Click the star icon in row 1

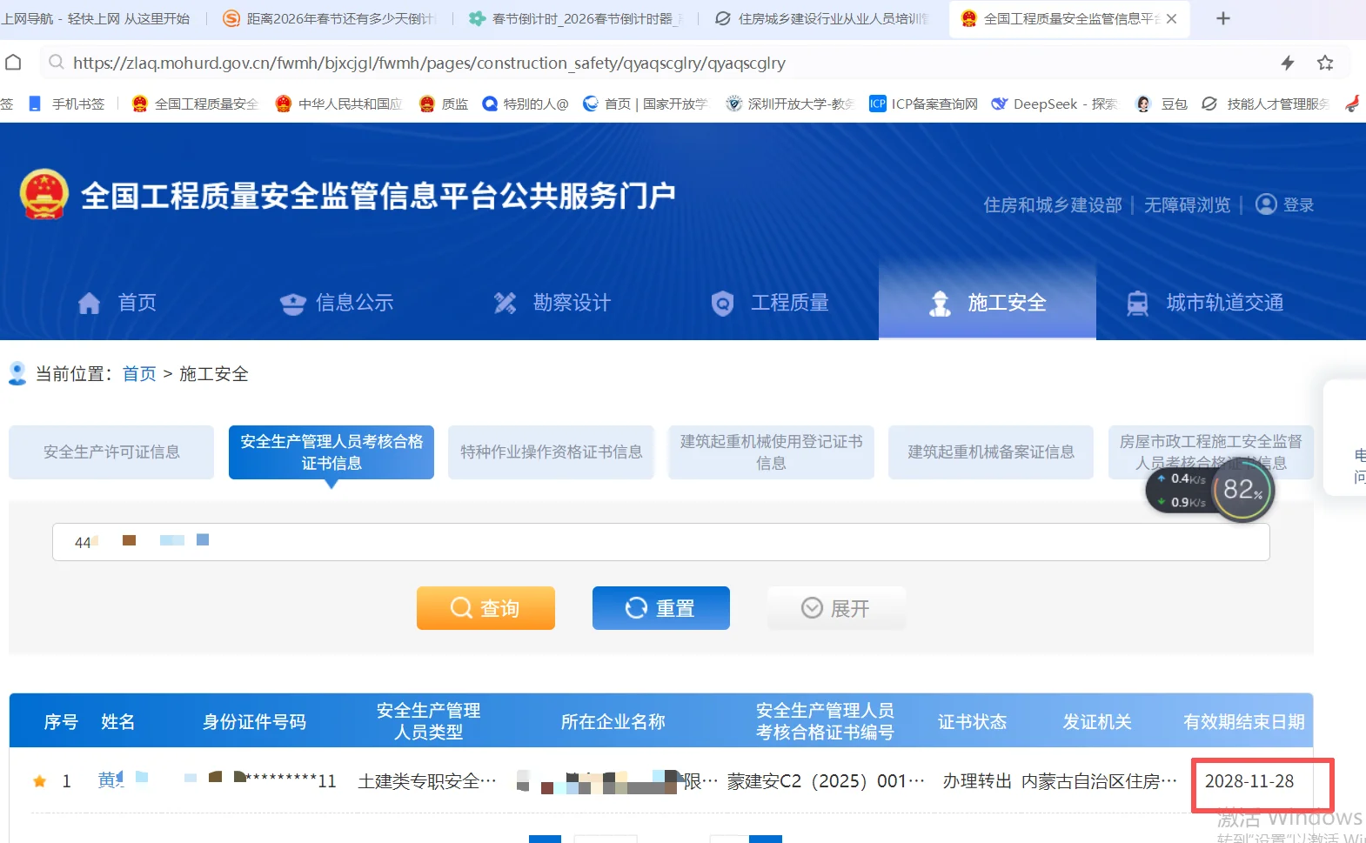click(39, 781)
